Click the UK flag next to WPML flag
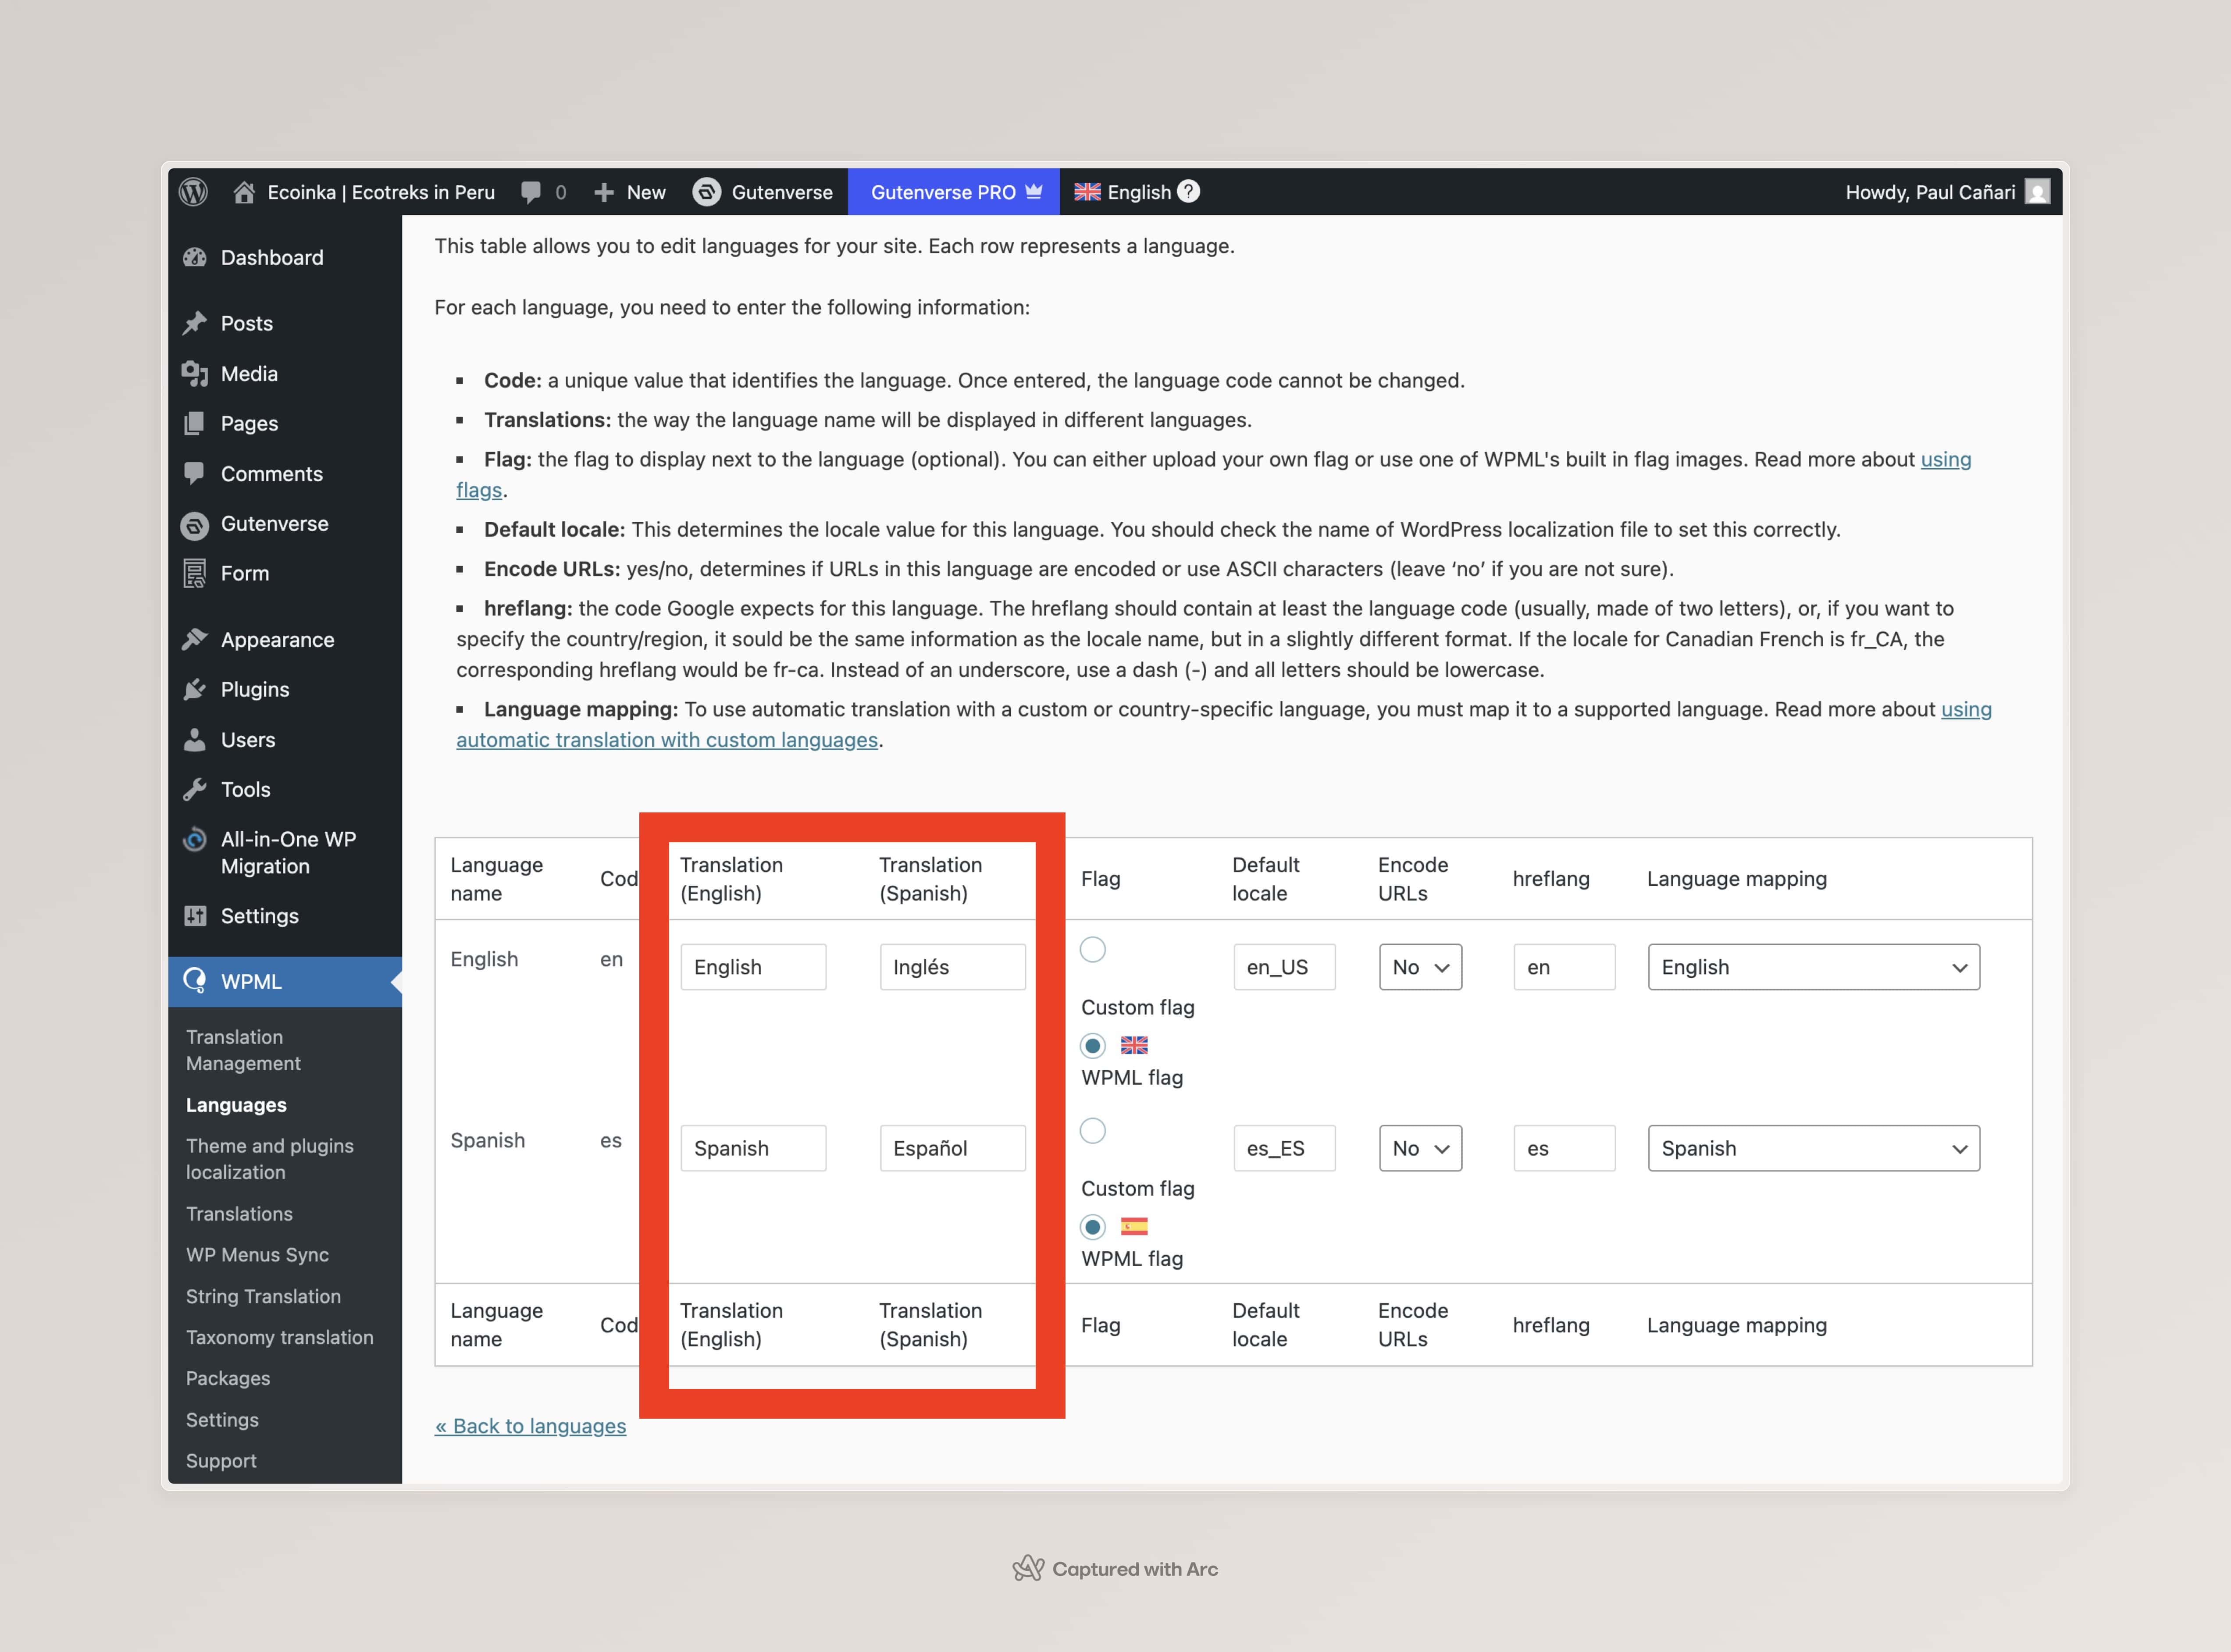The height and width of the screenshot is (1652, 2231). click(x=1134, y=1045)
